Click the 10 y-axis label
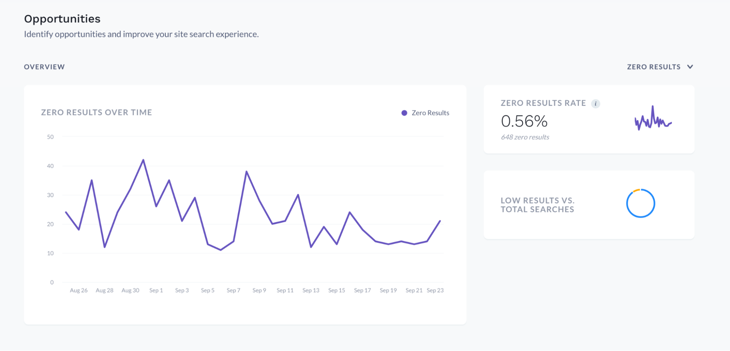730x351 pixels. [50, 253]
